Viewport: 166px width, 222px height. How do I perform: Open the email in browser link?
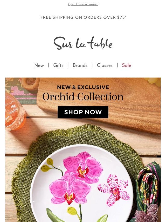tap(83, 4)
